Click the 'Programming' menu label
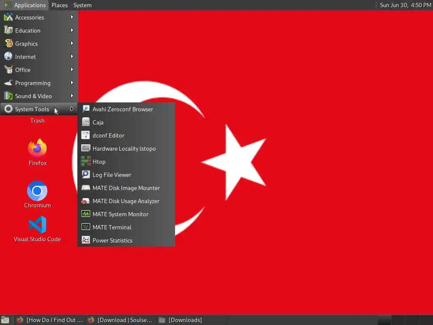 click(33, 83)
